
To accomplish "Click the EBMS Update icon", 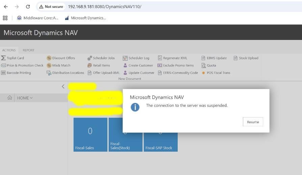I will [203, 58].
